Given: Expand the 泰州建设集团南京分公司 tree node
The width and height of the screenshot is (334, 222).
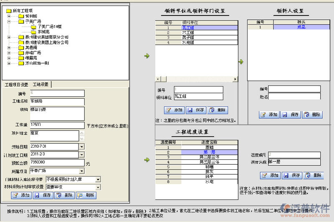Looking at the screenshot, I should [9, 37].
